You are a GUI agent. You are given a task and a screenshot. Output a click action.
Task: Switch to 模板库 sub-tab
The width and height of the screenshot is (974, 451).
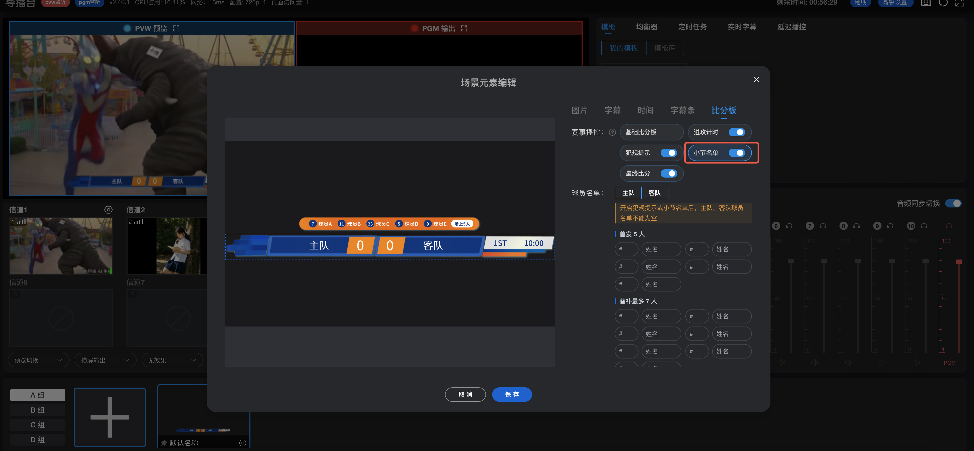[665, 48]
